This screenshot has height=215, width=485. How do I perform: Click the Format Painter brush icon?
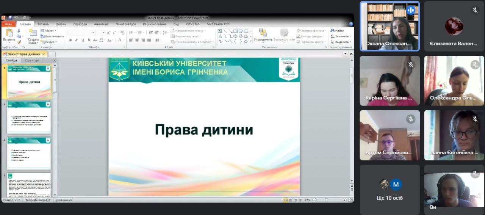[19, 42]
